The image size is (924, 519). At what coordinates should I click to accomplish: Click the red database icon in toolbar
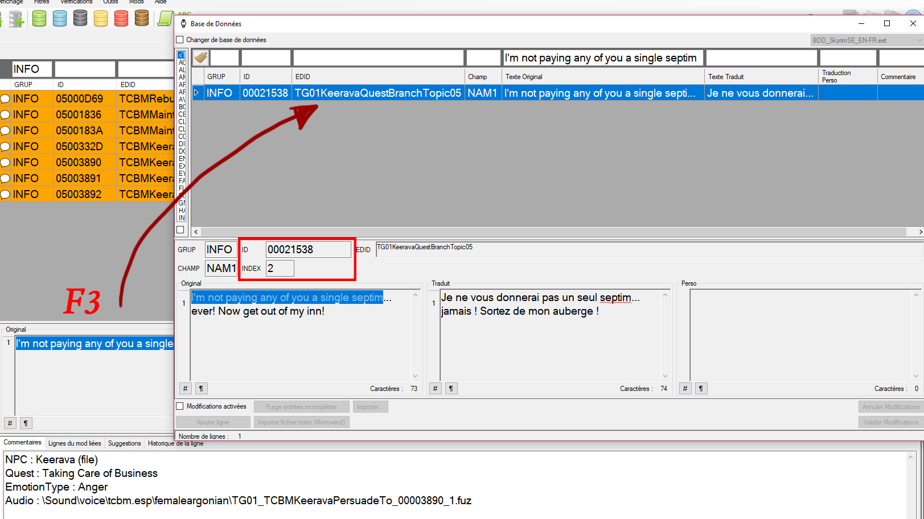point(121,18)
